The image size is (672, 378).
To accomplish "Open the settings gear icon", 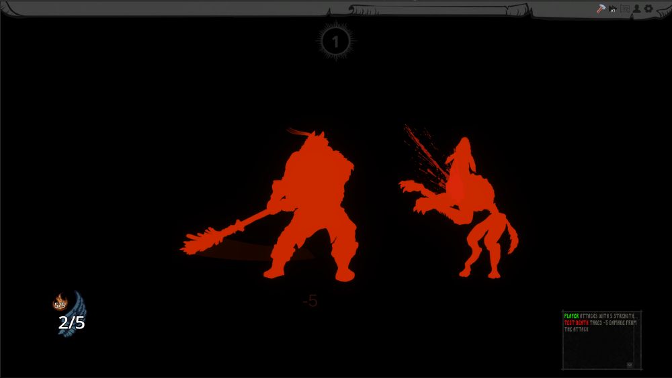I will tap(649, 9).
